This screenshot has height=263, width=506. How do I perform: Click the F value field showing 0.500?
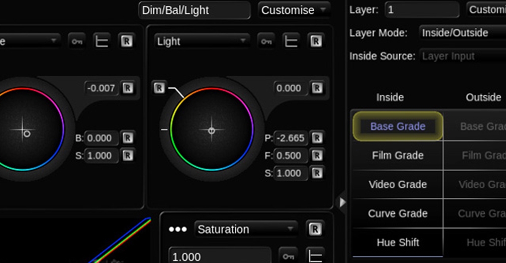coord(290,155)
